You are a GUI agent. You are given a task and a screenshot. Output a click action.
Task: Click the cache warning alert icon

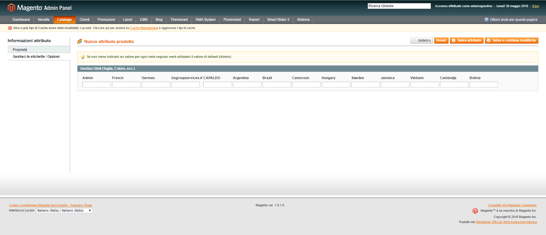(x=10, y=28)
